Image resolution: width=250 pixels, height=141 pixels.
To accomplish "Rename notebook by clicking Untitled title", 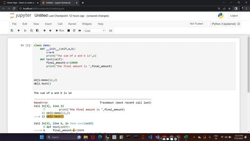I will 41,16.
